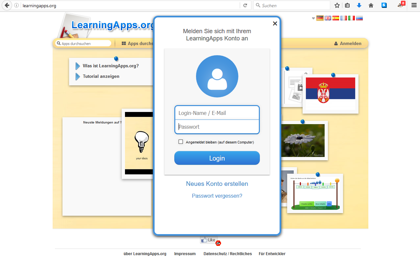The height and width of the screenshot is (264, 420).
Task: Switch language to Spanish flag
Action: click(336, 18)
